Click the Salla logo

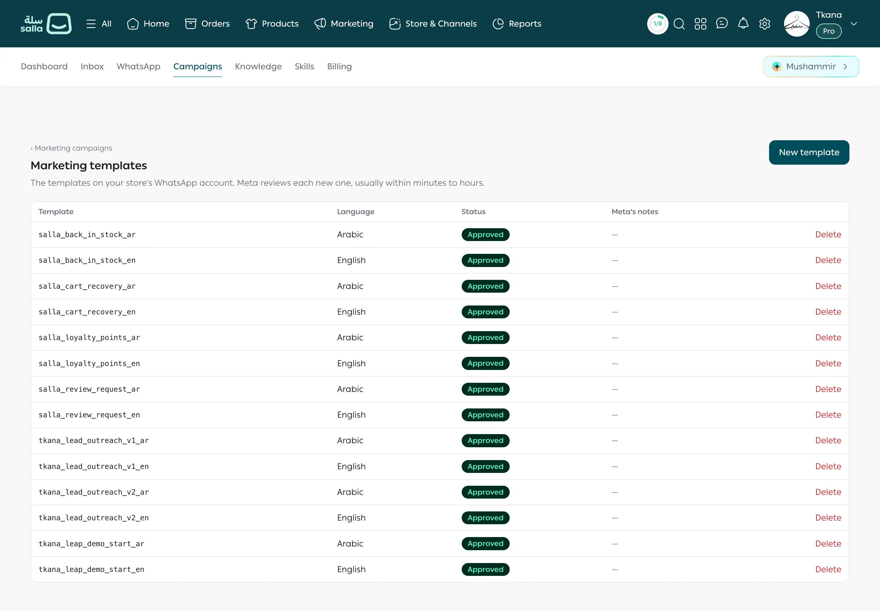coord(46,24)
